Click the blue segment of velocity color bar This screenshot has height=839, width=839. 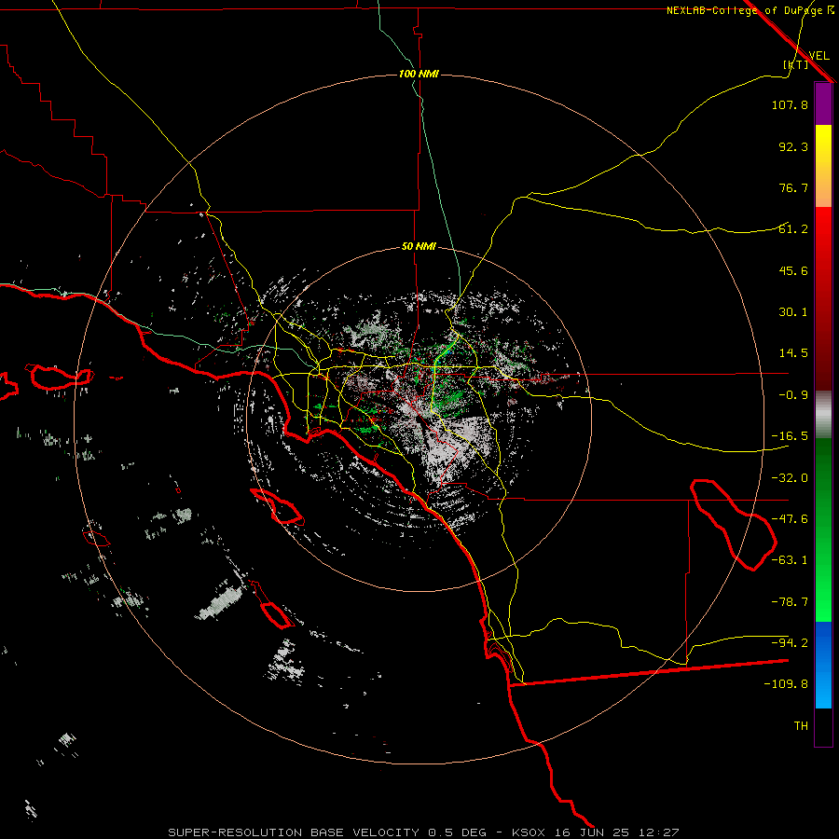coord(823,665)
